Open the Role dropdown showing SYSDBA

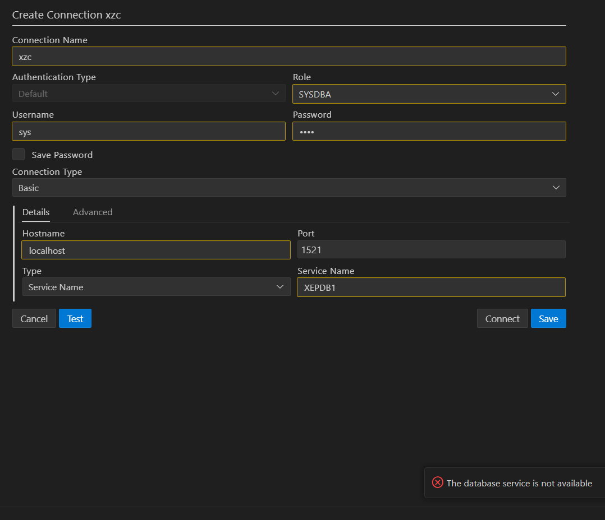(429, 94)
